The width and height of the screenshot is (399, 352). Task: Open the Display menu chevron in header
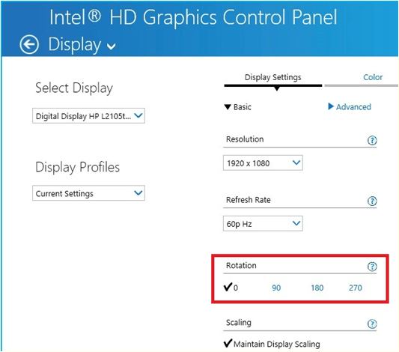(112, 46)
